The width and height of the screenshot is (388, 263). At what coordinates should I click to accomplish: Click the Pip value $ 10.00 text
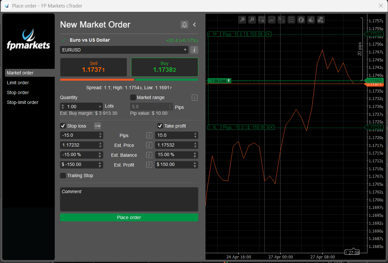click(149, 113)
